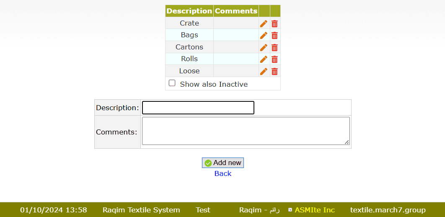Viewport: 445px width, 217px height.
Task: Grab the Comments textarea resize handle
Action: pos(347,142)
